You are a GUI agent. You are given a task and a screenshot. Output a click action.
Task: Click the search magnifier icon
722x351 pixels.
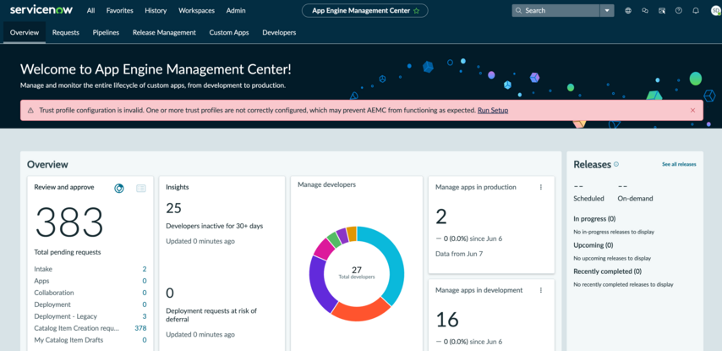519,11
